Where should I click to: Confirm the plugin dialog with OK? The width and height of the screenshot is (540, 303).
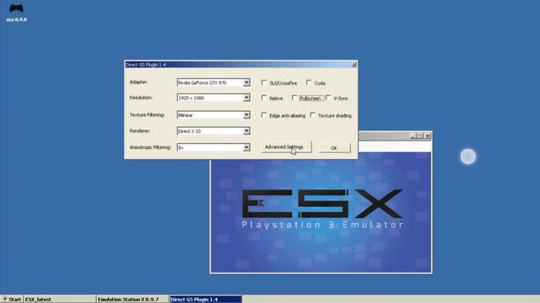(x=334, y=148)
